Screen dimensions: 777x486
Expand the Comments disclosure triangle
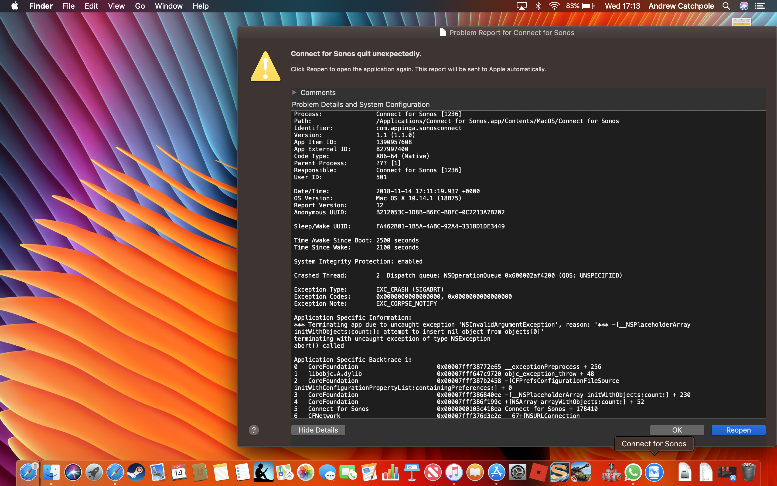[294, 93]
